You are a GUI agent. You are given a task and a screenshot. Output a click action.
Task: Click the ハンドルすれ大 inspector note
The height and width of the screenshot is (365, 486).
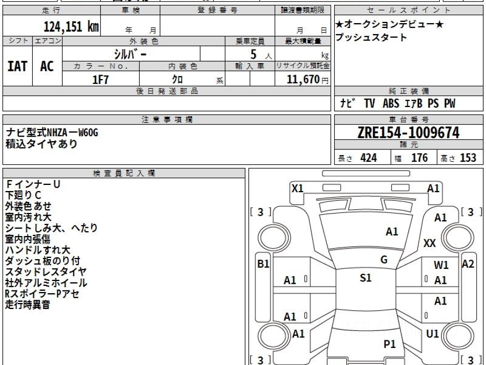pyautogui.click(x=38, y=250)
